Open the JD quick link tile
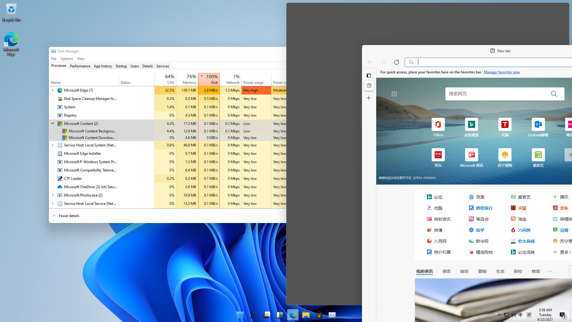Viewport: 572px width, 322px height. point(438,158)
